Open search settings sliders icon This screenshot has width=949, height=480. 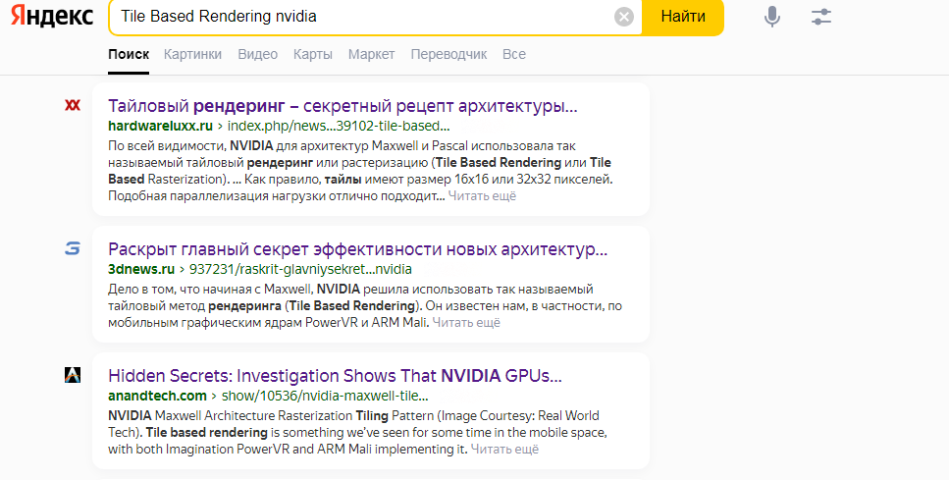tap(821, 17)
